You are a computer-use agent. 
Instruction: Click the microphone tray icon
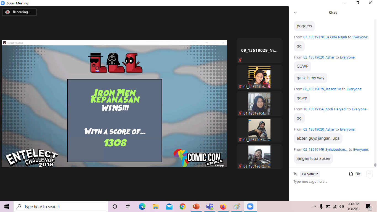pos(322,206)
